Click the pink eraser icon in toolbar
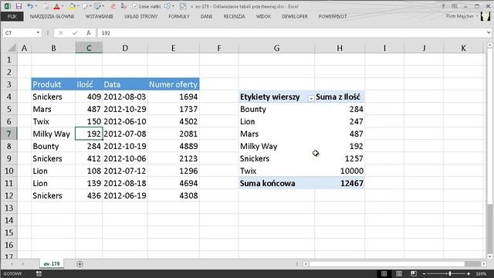Screen dimensions: 494x278 click(113, 6)
